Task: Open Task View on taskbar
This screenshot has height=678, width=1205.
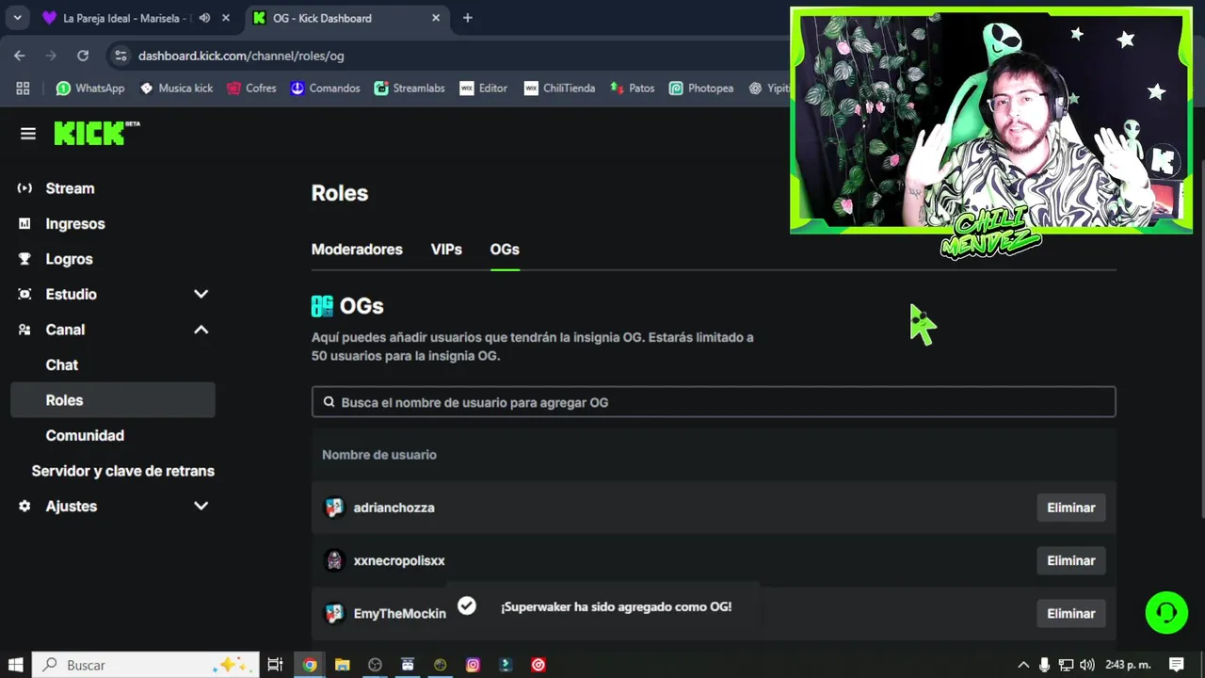Action: point(275,665)
